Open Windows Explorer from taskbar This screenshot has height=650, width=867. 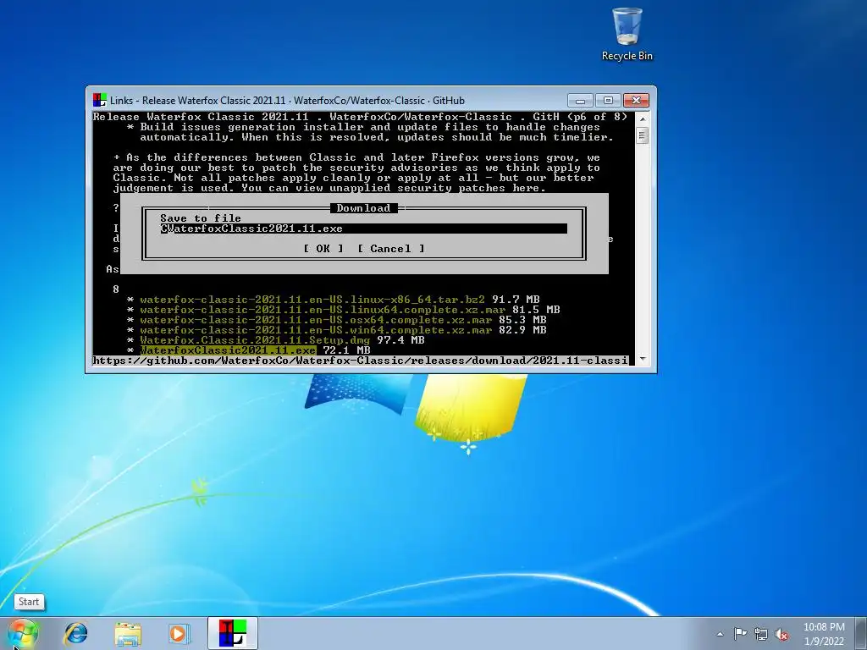click(128, 633)
